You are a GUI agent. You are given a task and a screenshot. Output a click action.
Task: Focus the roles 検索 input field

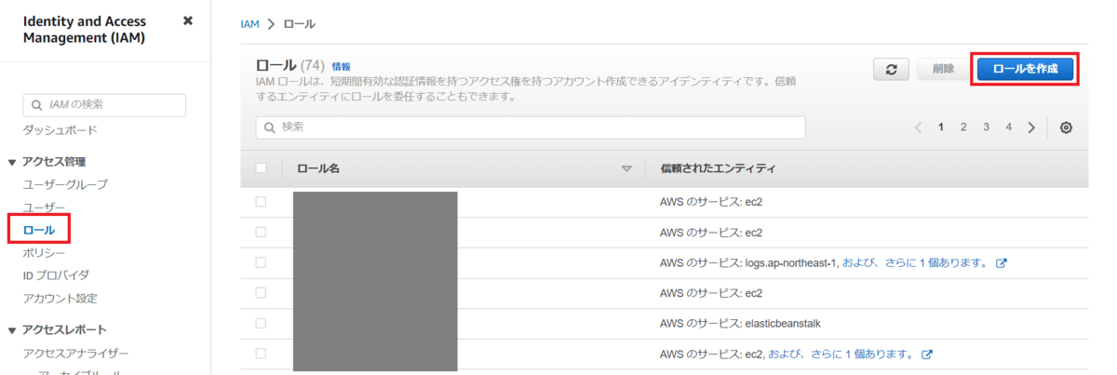pyautogui.click(x=531, y=127)
